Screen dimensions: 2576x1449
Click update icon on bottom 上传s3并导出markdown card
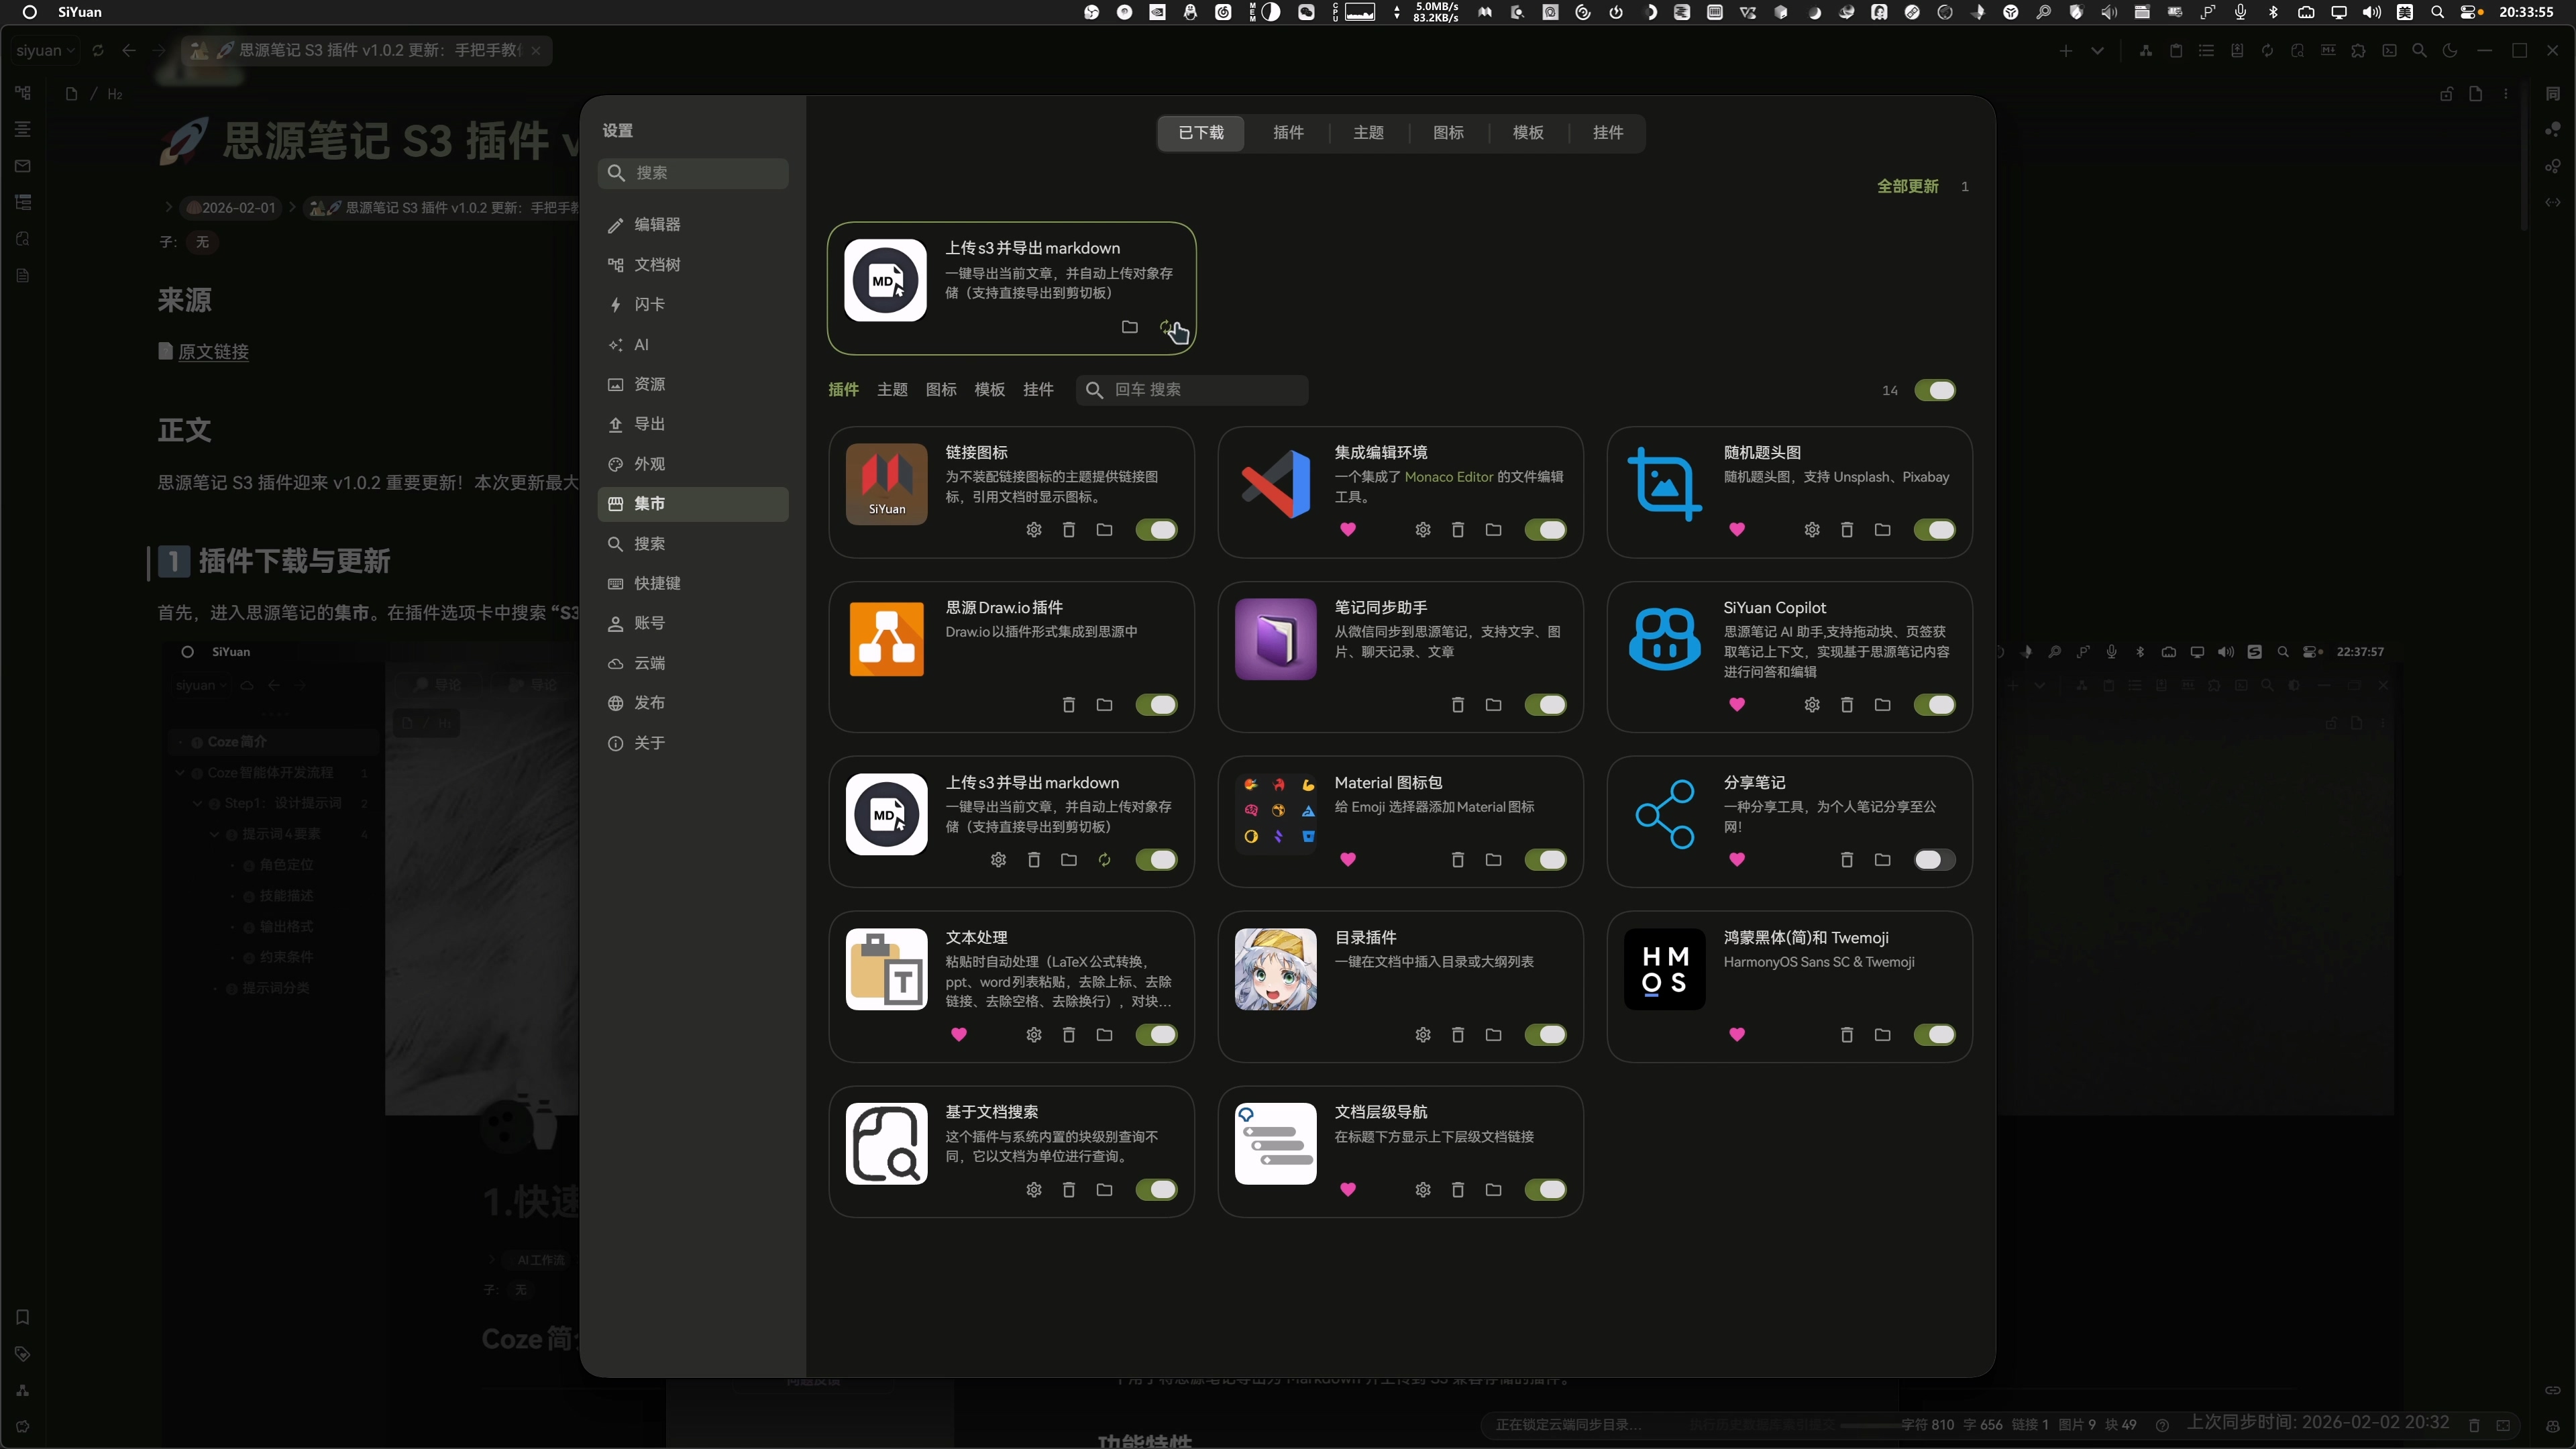coord(1104,860)
